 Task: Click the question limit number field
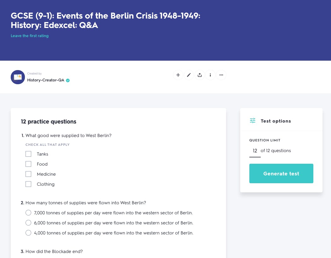255,151
